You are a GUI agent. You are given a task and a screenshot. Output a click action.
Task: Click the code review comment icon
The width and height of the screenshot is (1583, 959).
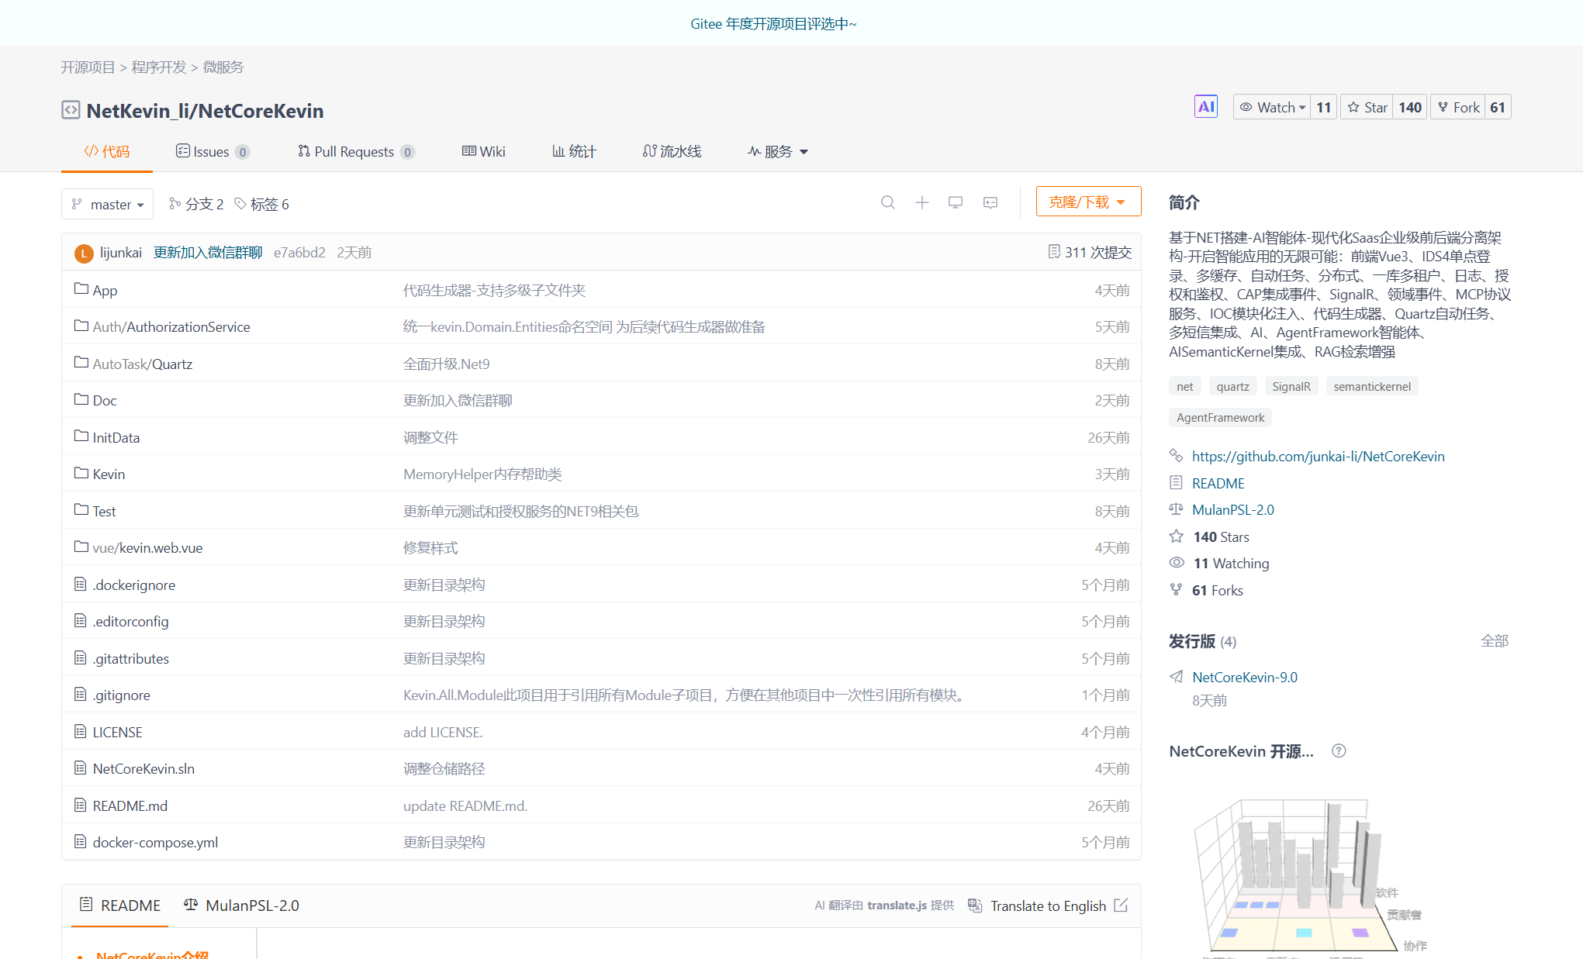pos(990,203)
